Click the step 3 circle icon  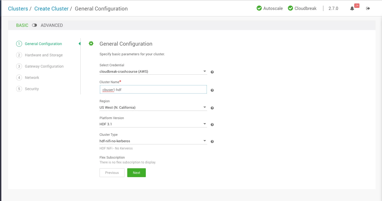point(19,66)
